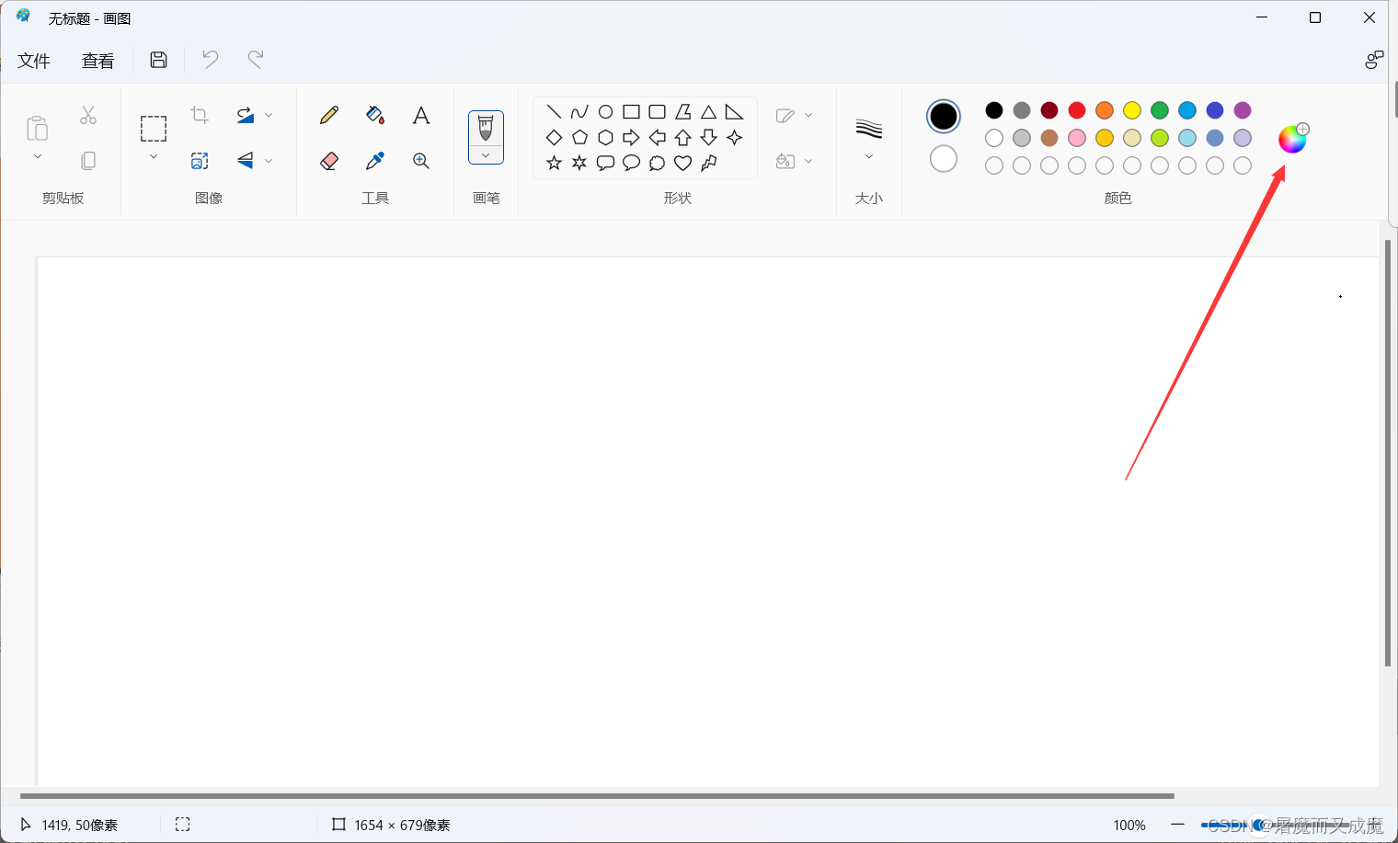Click the Save floppy disk icon
The height and width of the screenshot is (843, 1398).
[158, 60]
